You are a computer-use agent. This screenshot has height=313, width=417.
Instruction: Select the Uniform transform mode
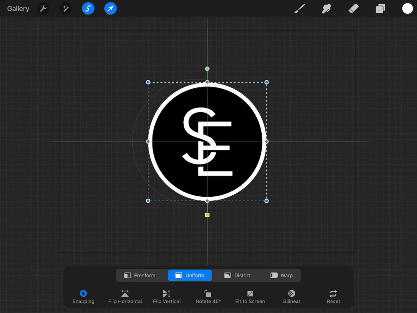coord(190,275)
